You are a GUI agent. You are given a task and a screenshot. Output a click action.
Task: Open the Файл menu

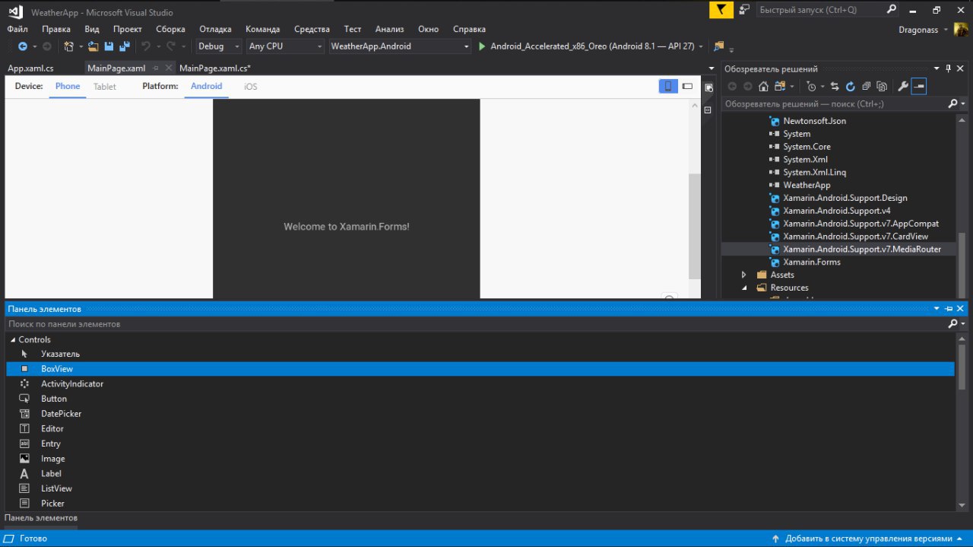click(x=17, y=29)
